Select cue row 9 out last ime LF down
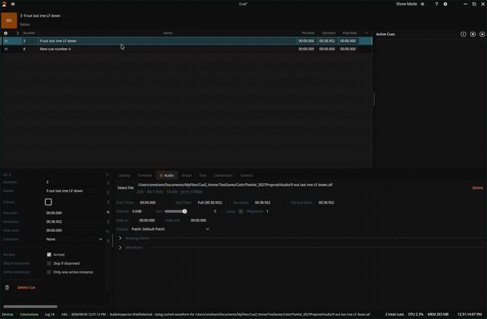The image size is (487, 319). (x=187, y=41)
